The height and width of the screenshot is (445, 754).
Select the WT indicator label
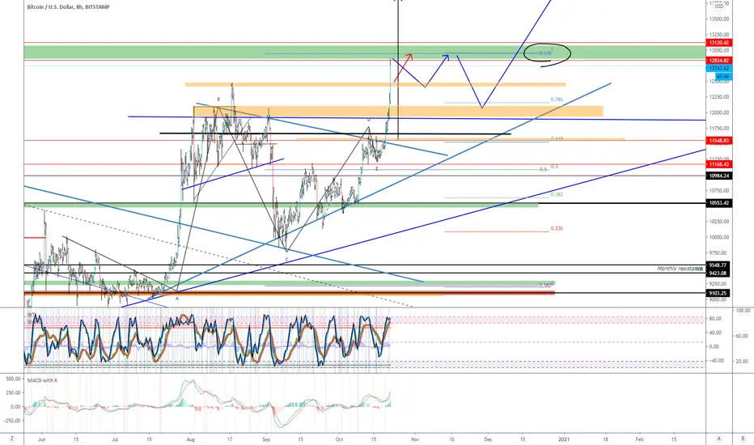pos(30,315)
